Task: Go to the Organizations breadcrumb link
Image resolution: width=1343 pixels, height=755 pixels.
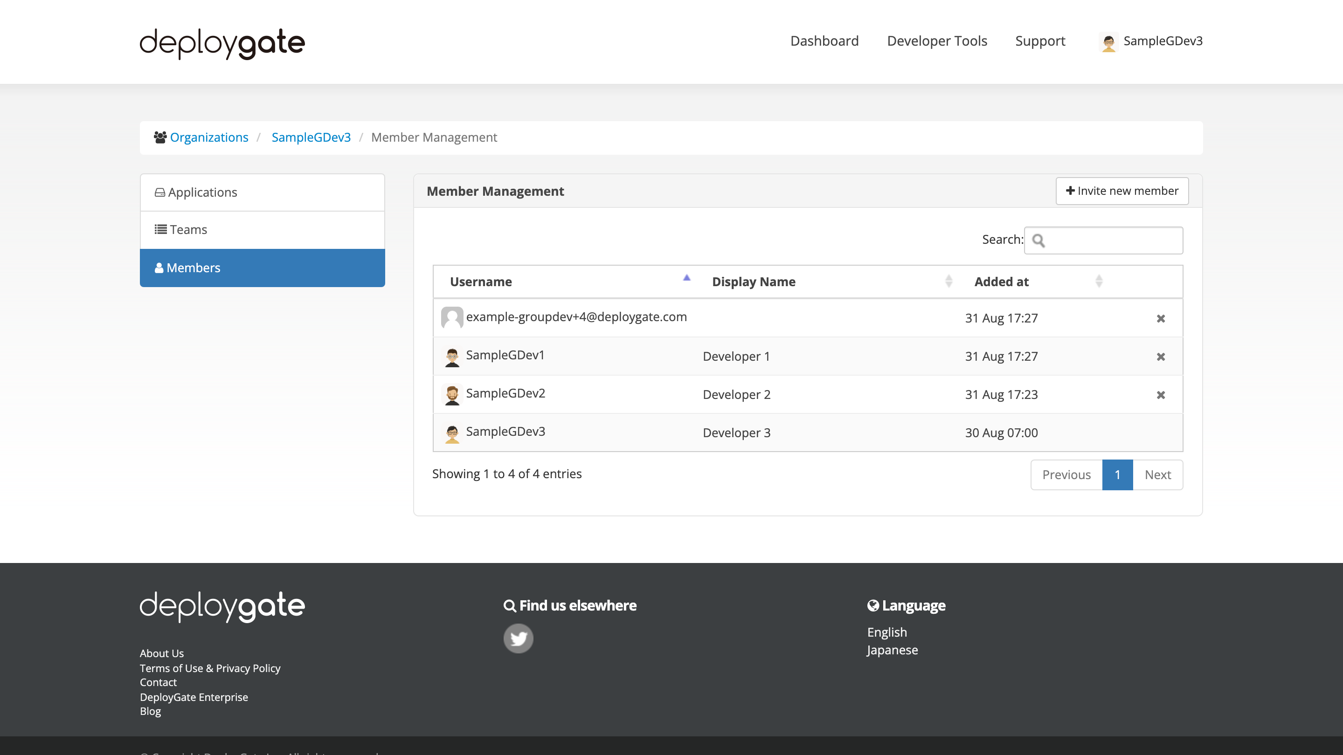Action: [x=209, y=137]
